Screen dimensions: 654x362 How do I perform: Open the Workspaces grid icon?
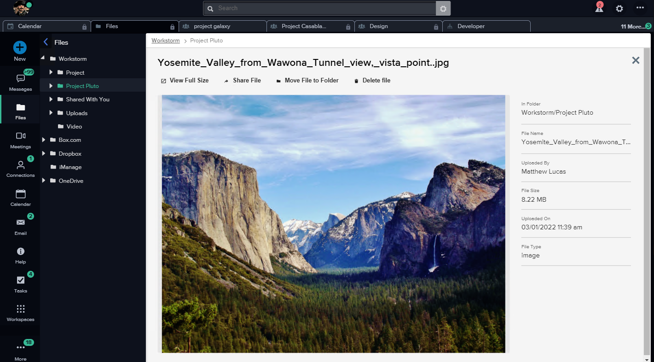(20, 309)
